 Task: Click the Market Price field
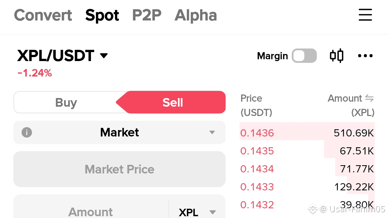[x=119, y=169]
